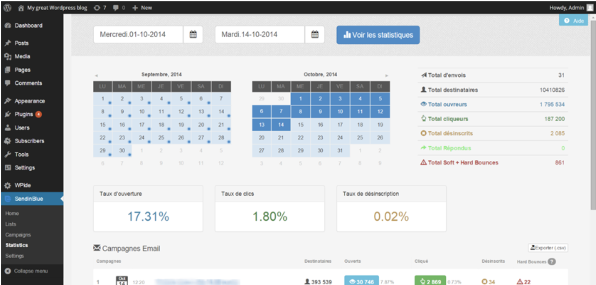The height and width of the screenshot is (285, 596).
Task: Export campaigns as CSV
Action: click(x=548, y=248)
